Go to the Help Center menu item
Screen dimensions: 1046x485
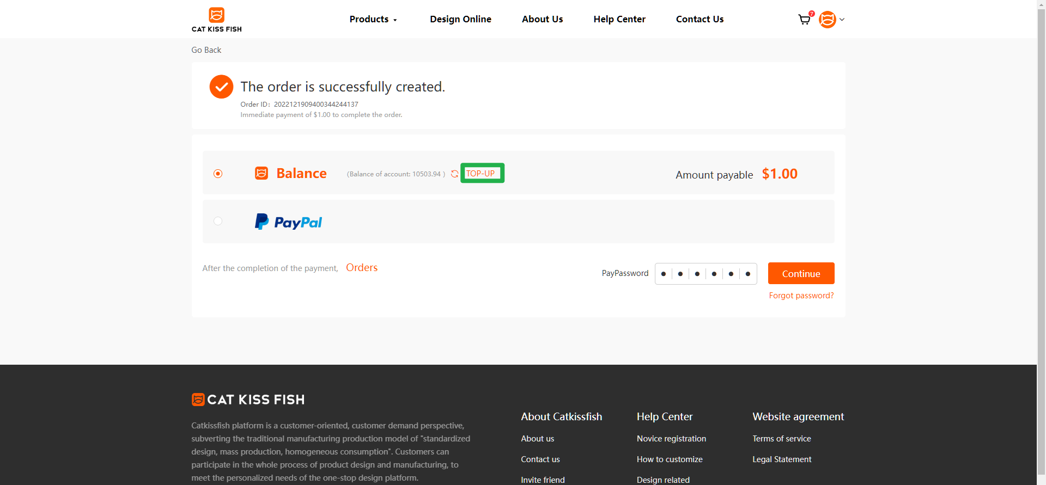click(619, 20)
